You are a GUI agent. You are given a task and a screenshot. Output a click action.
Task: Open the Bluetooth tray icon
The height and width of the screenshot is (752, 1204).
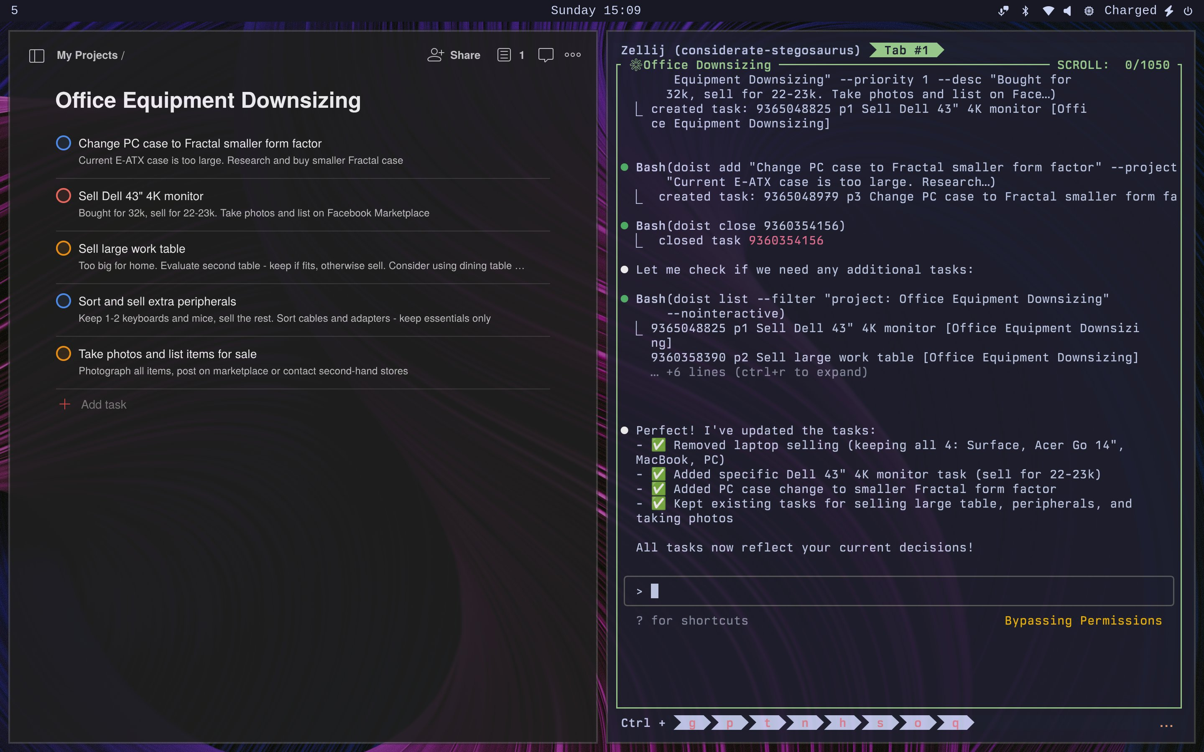click(1025, 11)
